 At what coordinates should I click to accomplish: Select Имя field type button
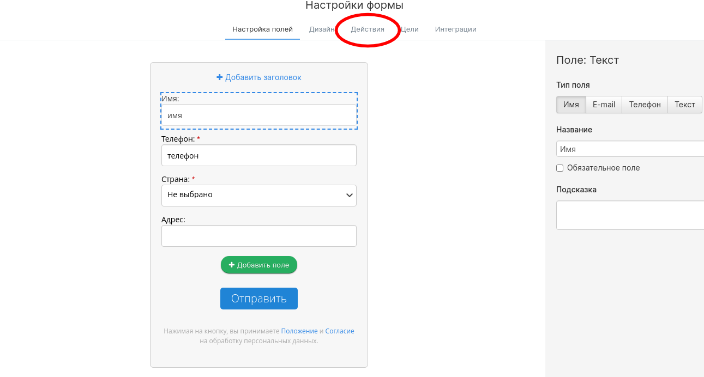pyautogui.click(x=571, y=105)
